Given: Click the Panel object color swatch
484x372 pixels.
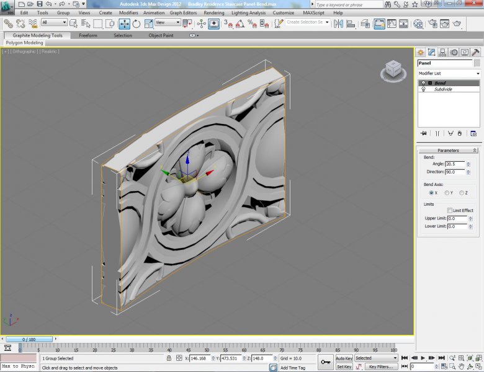Looking at the screenshot, I should pos(477,63).
